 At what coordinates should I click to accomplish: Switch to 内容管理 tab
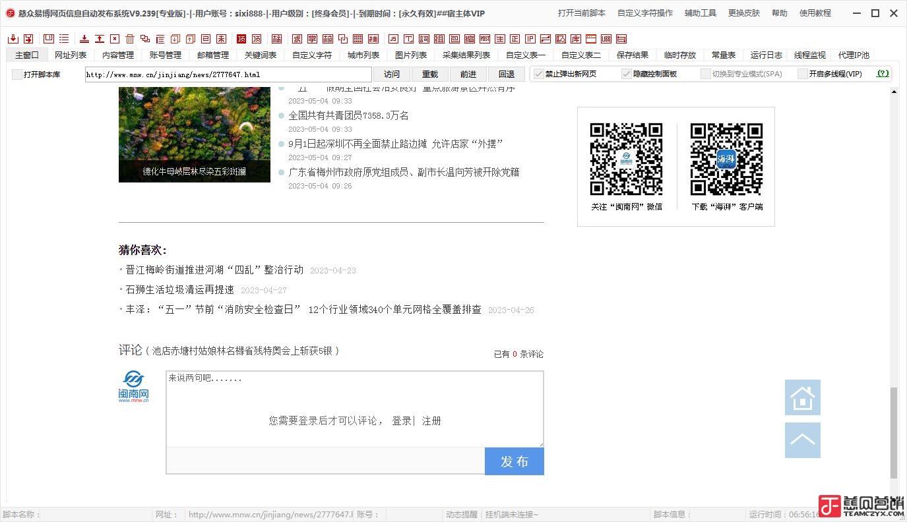[x=118, y=55]
